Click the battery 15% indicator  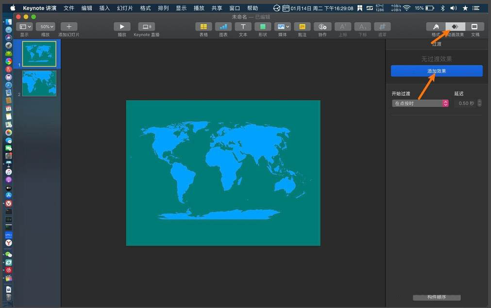[424, 8]
